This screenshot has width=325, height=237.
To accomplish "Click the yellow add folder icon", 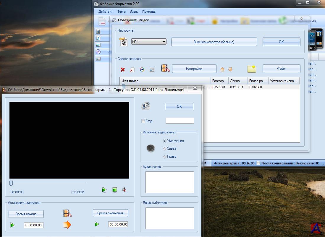I will coord(251,69).
